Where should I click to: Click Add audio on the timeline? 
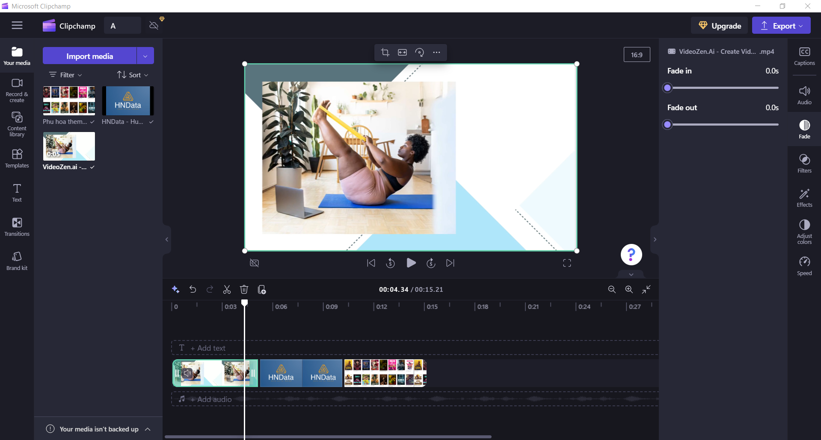(x=211, y=399)
